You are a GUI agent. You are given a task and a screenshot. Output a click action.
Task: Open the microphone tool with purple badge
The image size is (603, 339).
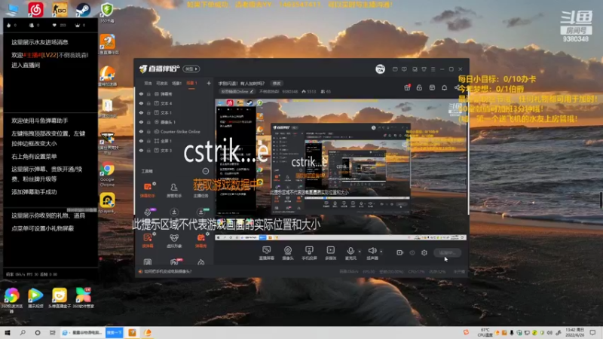pyautogui.click(x=148, y=212)
